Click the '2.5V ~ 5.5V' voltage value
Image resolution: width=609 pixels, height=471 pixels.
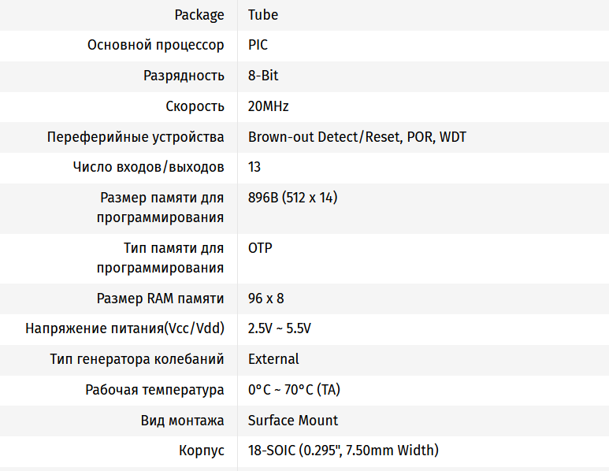[280, 328]
